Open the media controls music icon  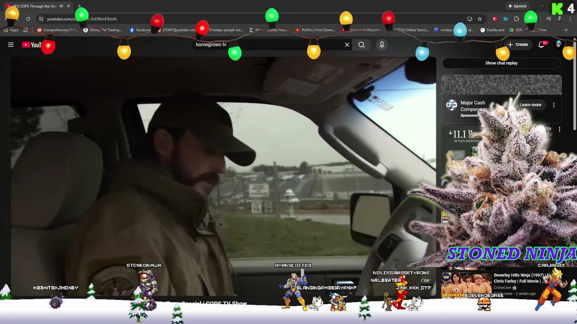pyautogui.click(x=549, y=19)
